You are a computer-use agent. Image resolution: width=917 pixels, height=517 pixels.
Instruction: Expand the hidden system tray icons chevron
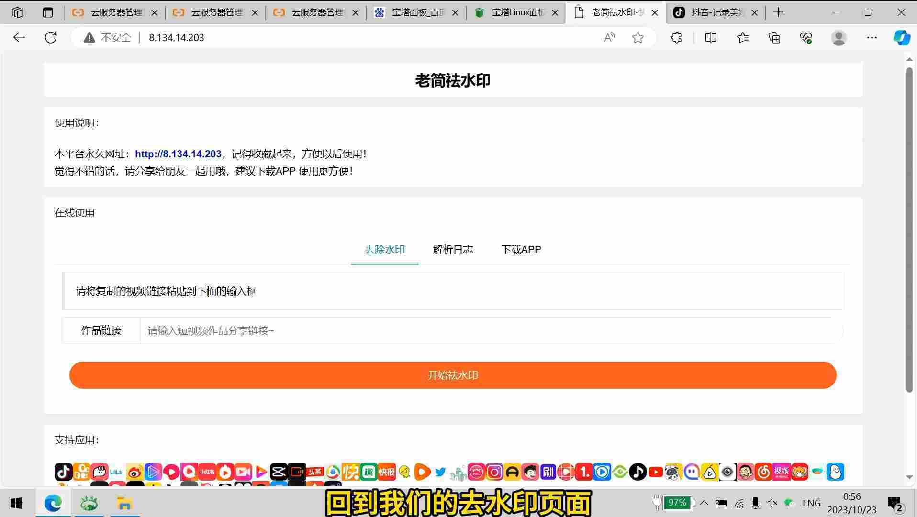(704, 503)
